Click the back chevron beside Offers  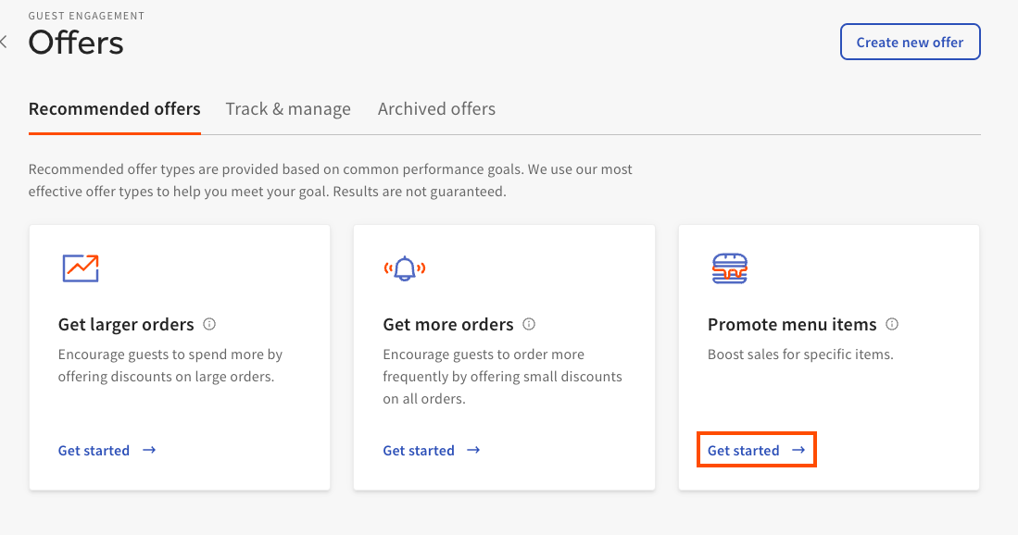click(4, 43)
